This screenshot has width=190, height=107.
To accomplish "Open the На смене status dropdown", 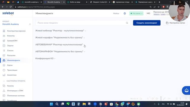I will coord(136,13).
